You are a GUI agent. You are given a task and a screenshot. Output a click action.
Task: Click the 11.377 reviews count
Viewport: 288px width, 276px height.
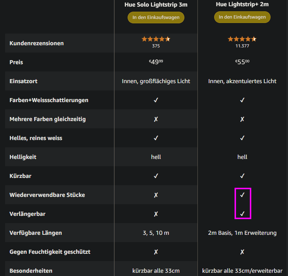[x=242, y=46]
